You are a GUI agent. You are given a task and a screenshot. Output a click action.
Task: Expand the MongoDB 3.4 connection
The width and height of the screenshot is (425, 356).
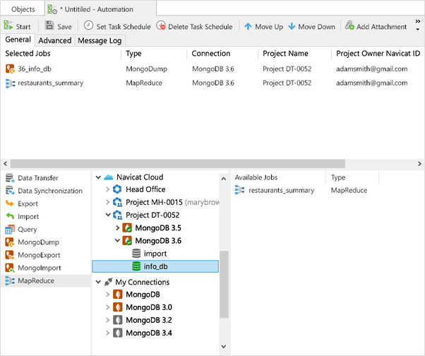(107, 333)
